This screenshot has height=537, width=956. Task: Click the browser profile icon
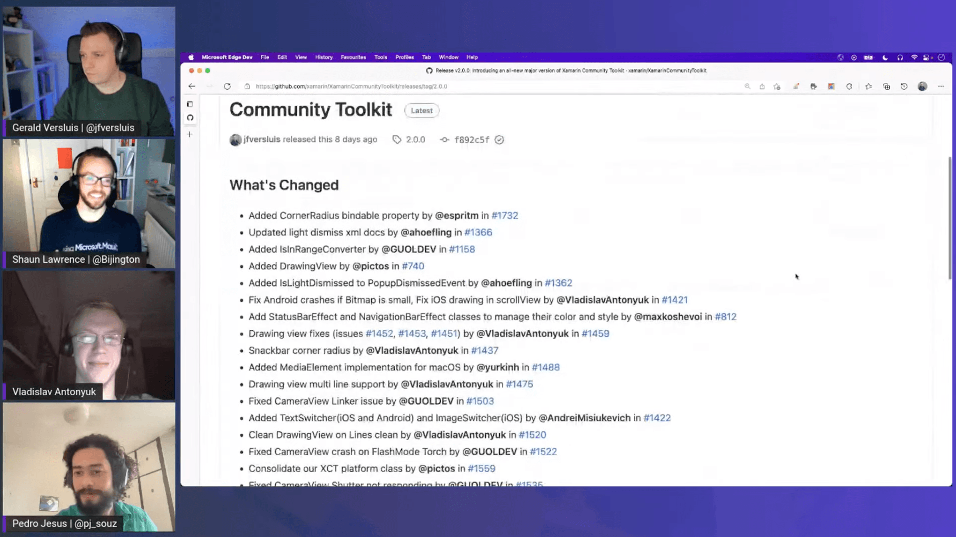pyautogui.click(x=923, y=86)
